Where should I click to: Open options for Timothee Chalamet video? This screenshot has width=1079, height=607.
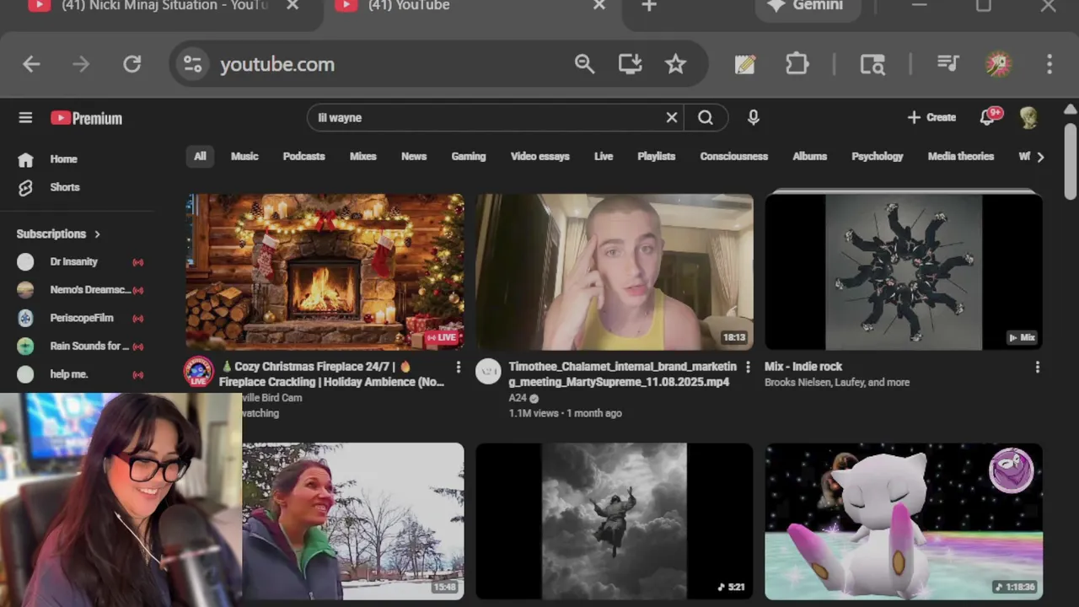pyautogui.click(x=748, y=368)
